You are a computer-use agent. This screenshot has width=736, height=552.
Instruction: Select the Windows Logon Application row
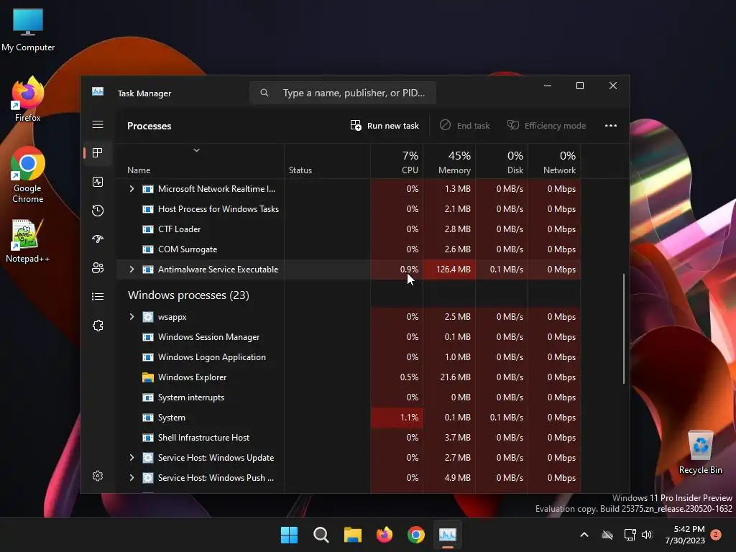[349, 357]
